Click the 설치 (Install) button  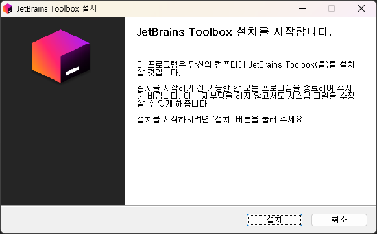tap(274, 220)
